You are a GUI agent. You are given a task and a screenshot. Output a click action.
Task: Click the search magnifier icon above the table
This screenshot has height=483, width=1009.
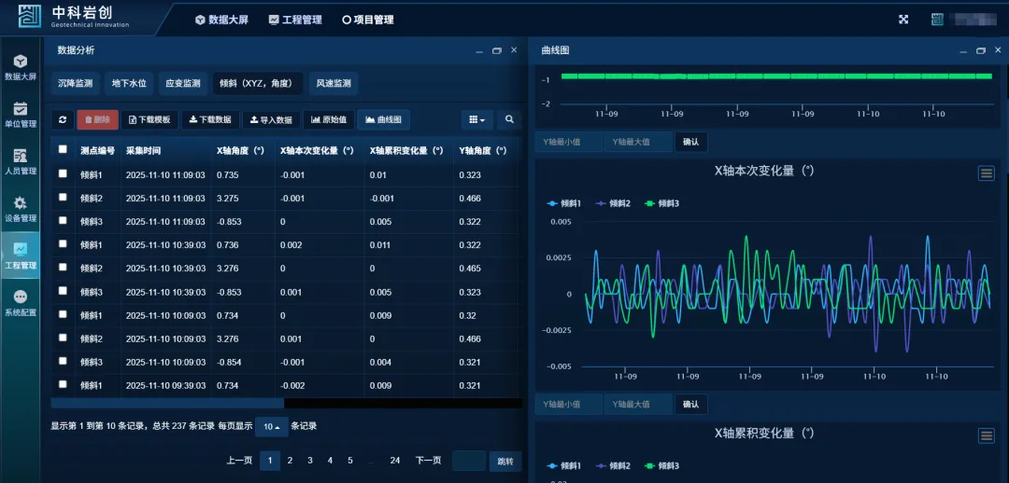(509, 119)
